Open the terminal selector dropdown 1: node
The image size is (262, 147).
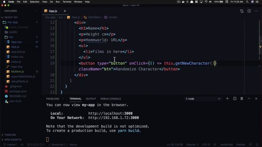point(203,99)
